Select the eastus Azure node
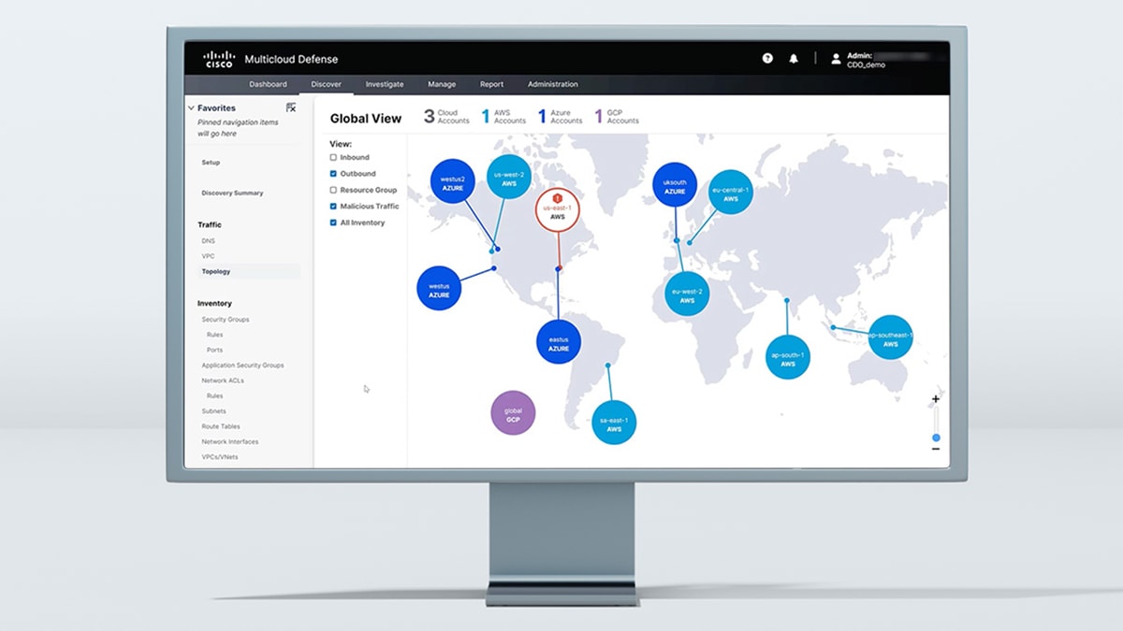Screen dimensions: 1123x631 pyautogui.click(x=559, y=343)
